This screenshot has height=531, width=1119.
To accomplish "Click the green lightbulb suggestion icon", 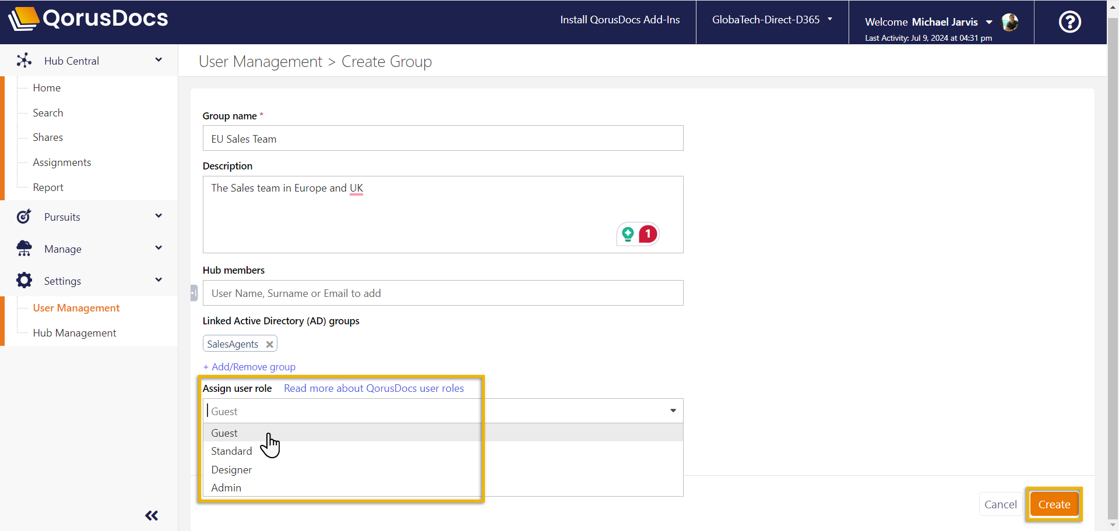I will click(x=628, y=234).
